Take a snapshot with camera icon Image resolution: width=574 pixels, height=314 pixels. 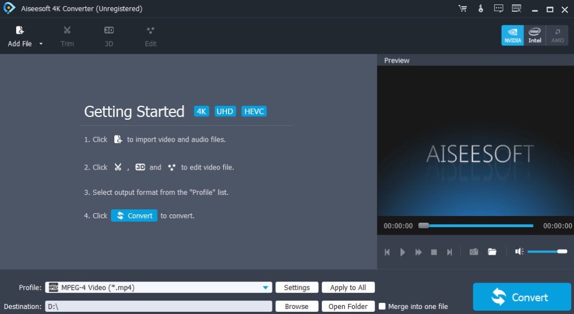[x=474, y=252]
